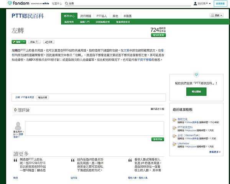230x184 pixels.
Task: Click the outlined button at the header's right end
Action: click(x=220, y=3)
